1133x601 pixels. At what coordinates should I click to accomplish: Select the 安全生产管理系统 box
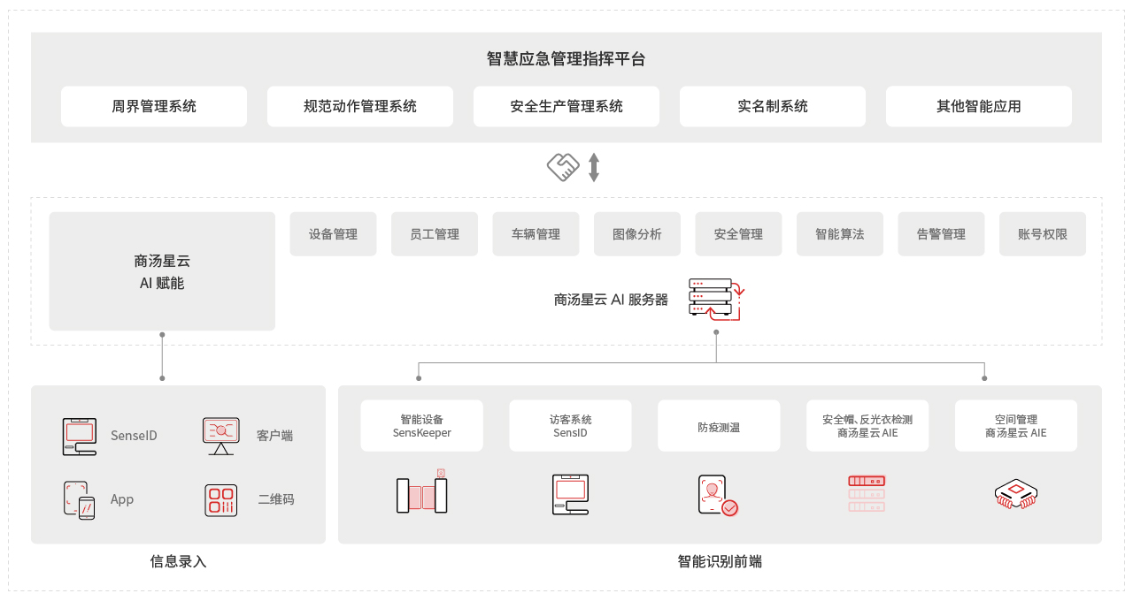click(x=566, y=106)
